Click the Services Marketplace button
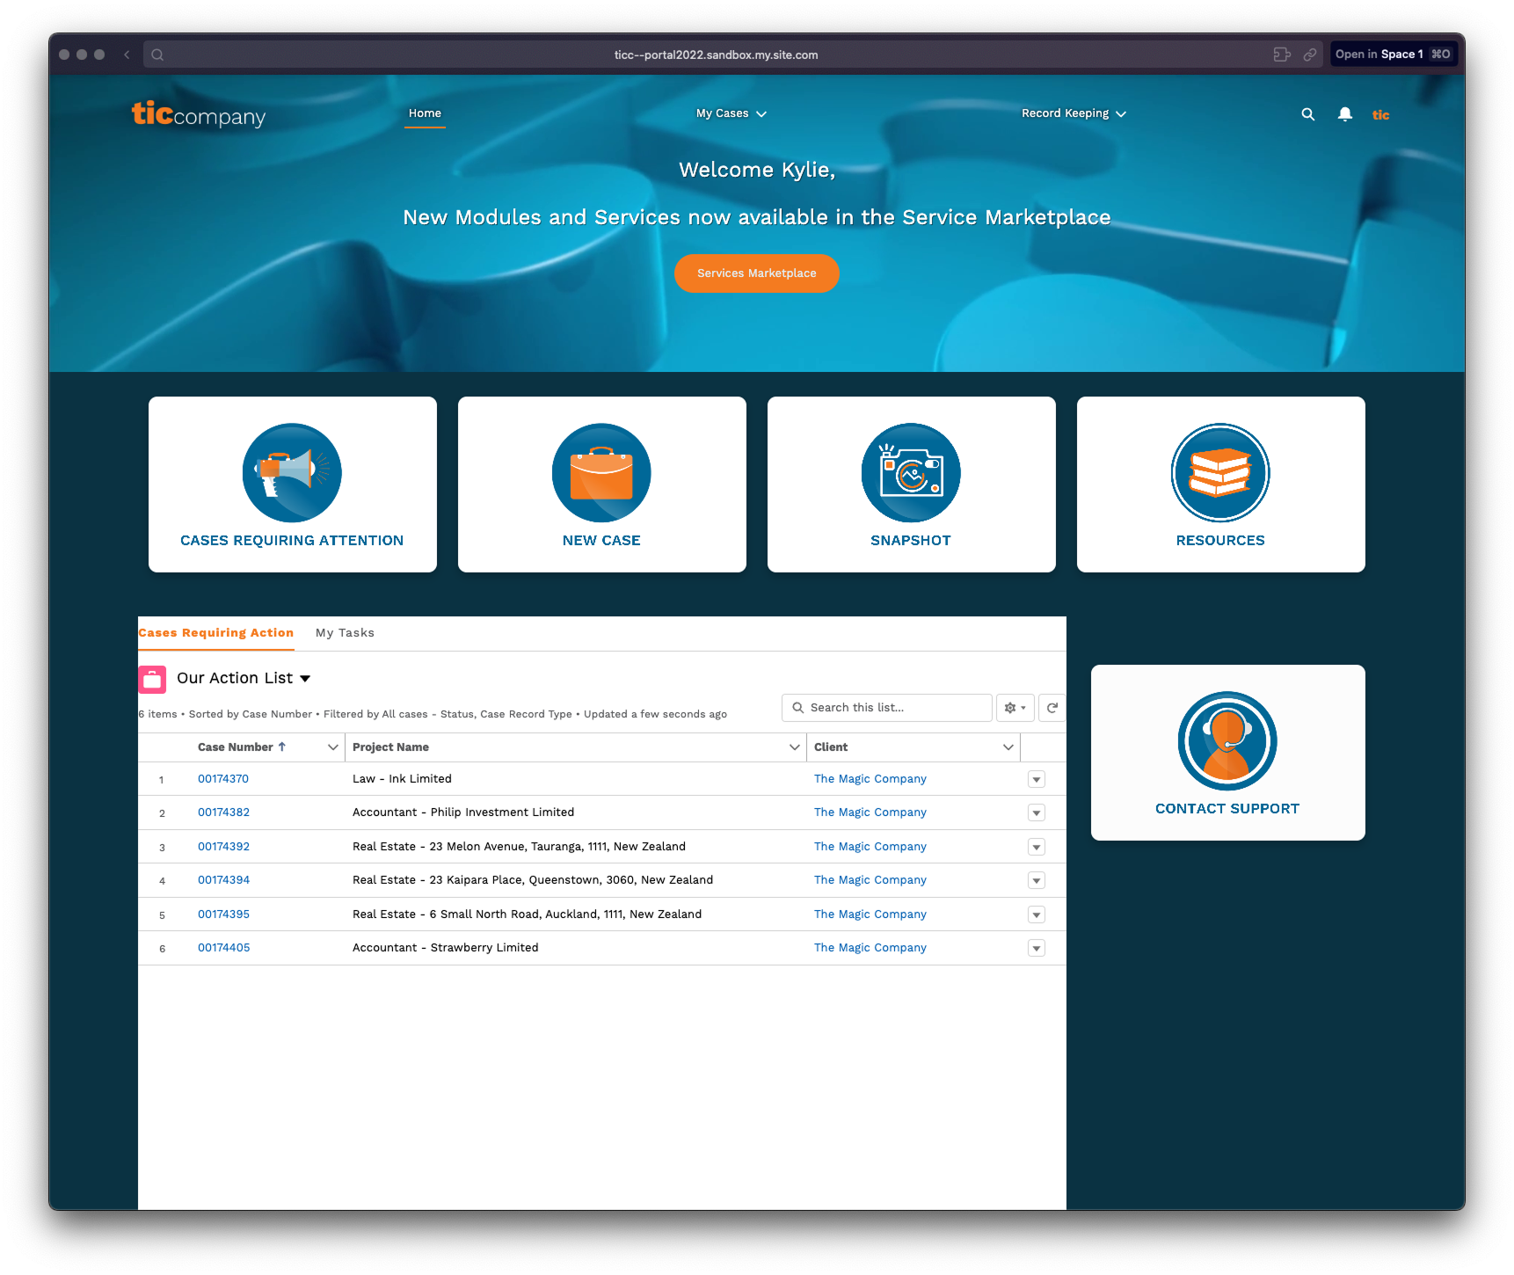Viewport: 1514px width, 1275px height. (x=756, y=273)
